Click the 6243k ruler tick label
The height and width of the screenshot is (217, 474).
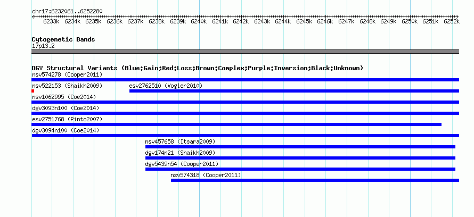point(262,22)
